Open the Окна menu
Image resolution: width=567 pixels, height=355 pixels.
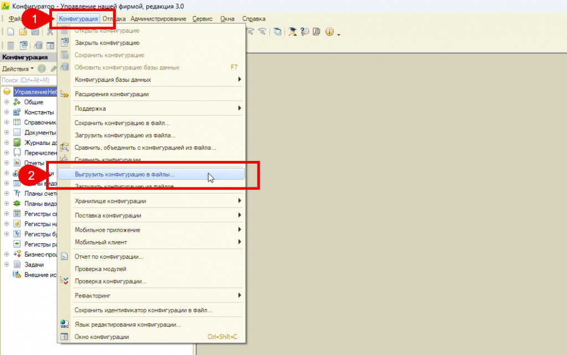228,19
